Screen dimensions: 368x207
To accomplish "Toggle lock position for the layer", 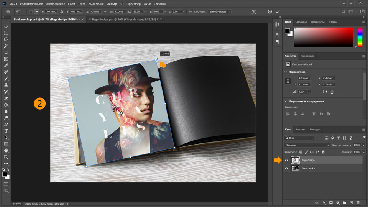I will [312, 152].
